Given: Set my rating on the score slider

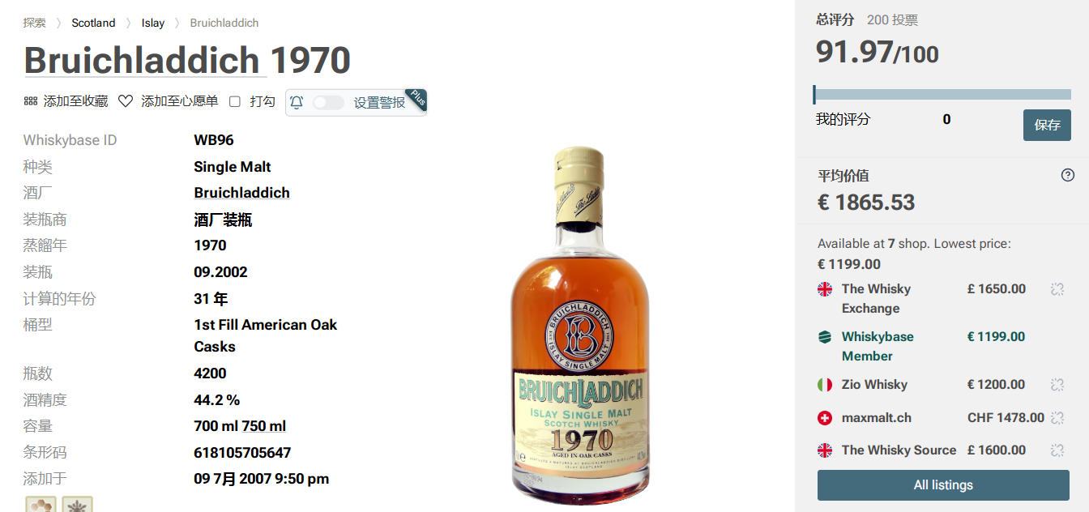Looking at the screenshot, I should pos(942,95).
